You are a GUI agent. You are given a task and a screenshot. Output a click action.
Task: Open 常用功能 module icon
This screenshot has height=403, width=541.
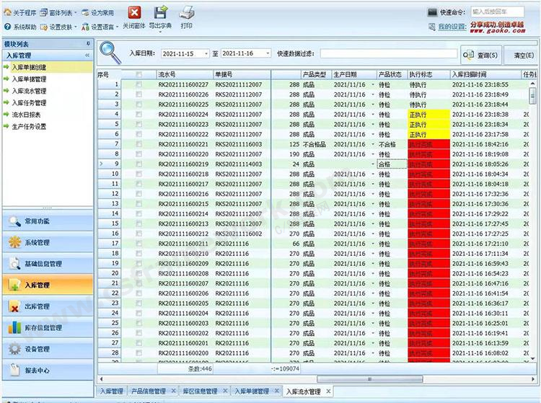pos(14,221)
